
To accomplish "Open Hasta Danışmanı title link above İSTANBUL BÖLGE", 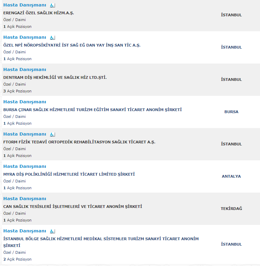I will click(24, 231).
